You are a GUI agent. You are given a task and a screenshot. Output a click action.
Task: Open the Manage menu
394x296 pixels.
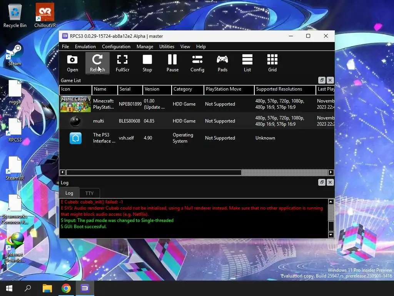coord(145,47)
